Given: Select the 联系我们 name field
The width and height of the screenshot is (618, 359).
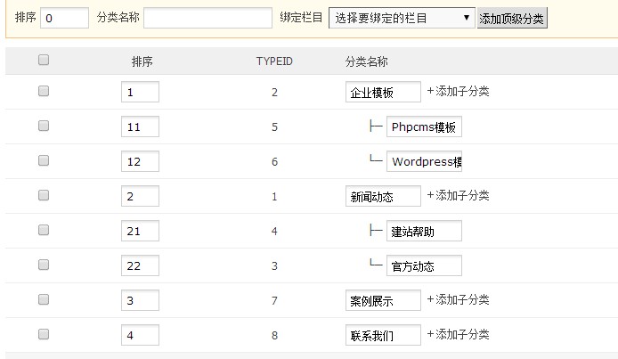Looking at the screenshot, I should pos(383,335).
